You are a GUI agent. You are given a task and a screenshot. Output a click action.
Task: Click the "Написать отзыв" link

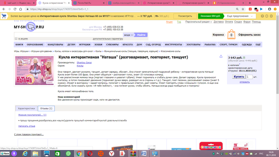[x=26, y=126]
